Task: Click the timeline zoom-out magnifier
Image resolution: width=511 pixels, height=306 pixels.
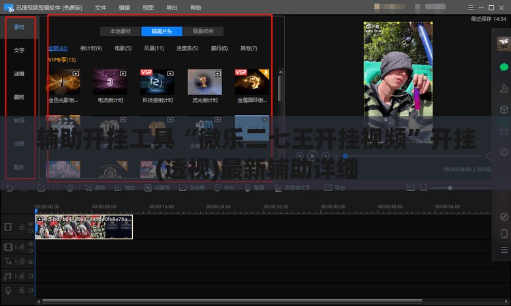Action: point(423,188)
